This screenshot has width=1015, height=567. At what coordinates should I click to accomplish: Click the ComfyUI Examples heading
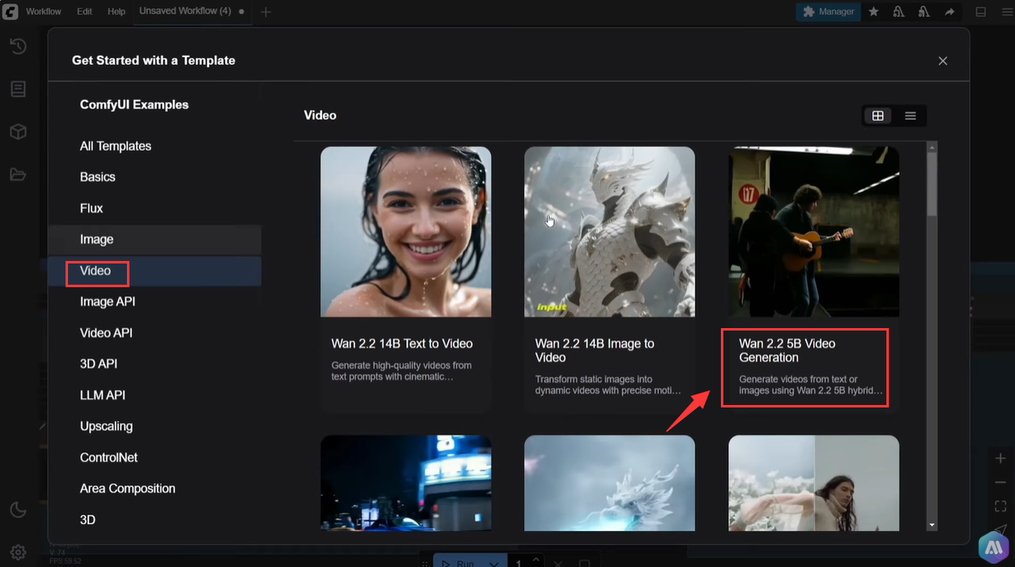pyautogui.click(x=134, y=105)
